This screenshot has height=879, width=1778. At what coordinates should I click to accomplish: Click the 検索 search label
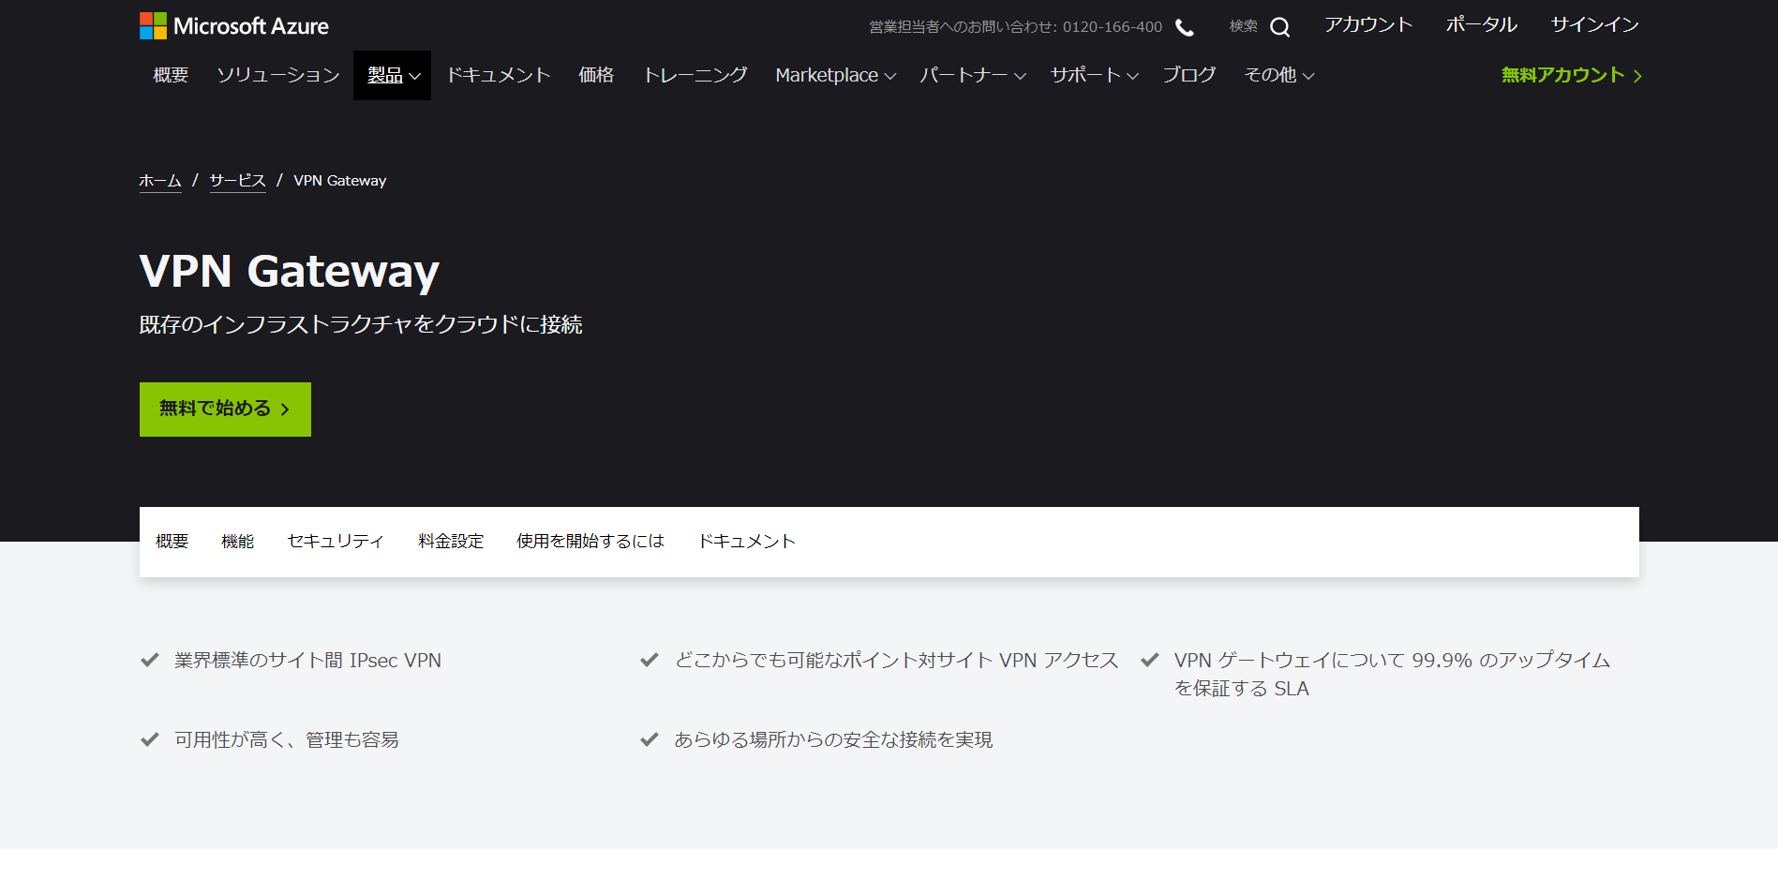[1244, 26]
